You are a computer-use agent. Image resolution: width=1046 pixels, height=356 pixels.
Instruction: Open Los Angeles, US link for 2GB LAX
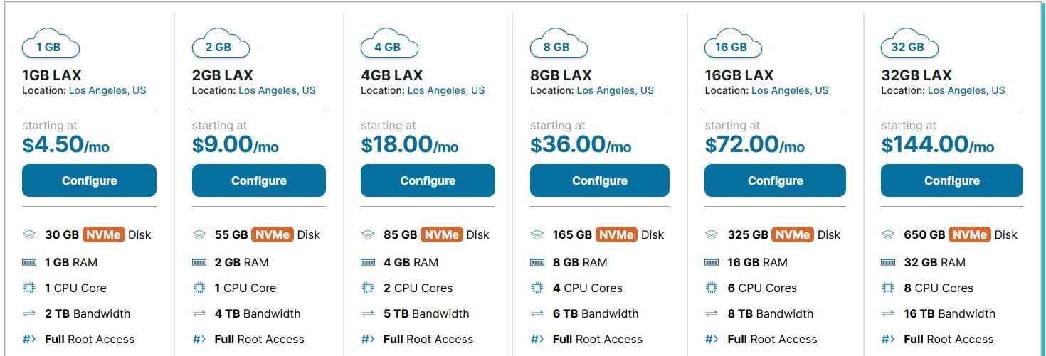coord(277,90)
